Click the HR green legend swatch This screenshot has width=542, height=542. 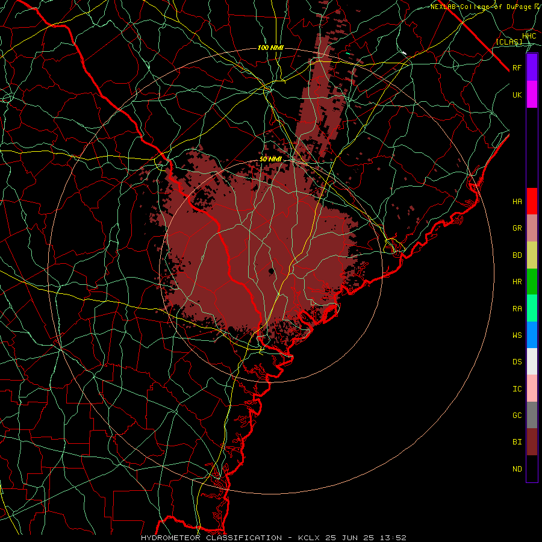tap(532, 282)
